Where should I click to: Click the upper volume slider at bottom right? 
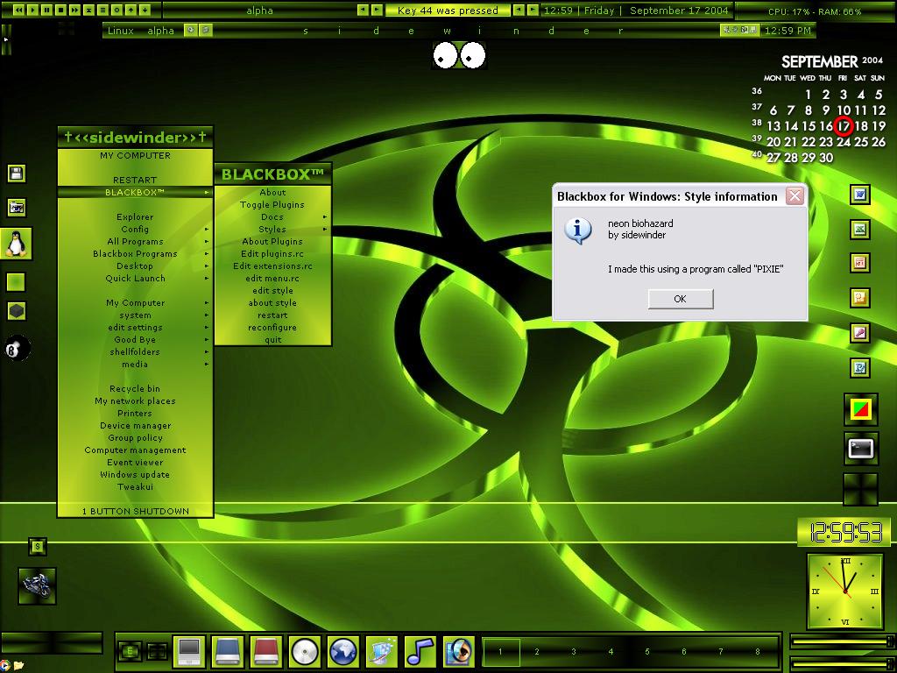click(842, 642)
